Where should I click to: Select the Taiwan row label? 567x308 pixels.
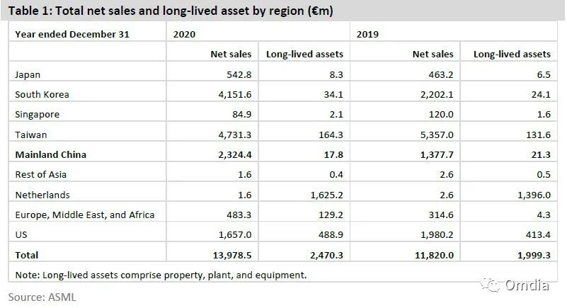30,134
